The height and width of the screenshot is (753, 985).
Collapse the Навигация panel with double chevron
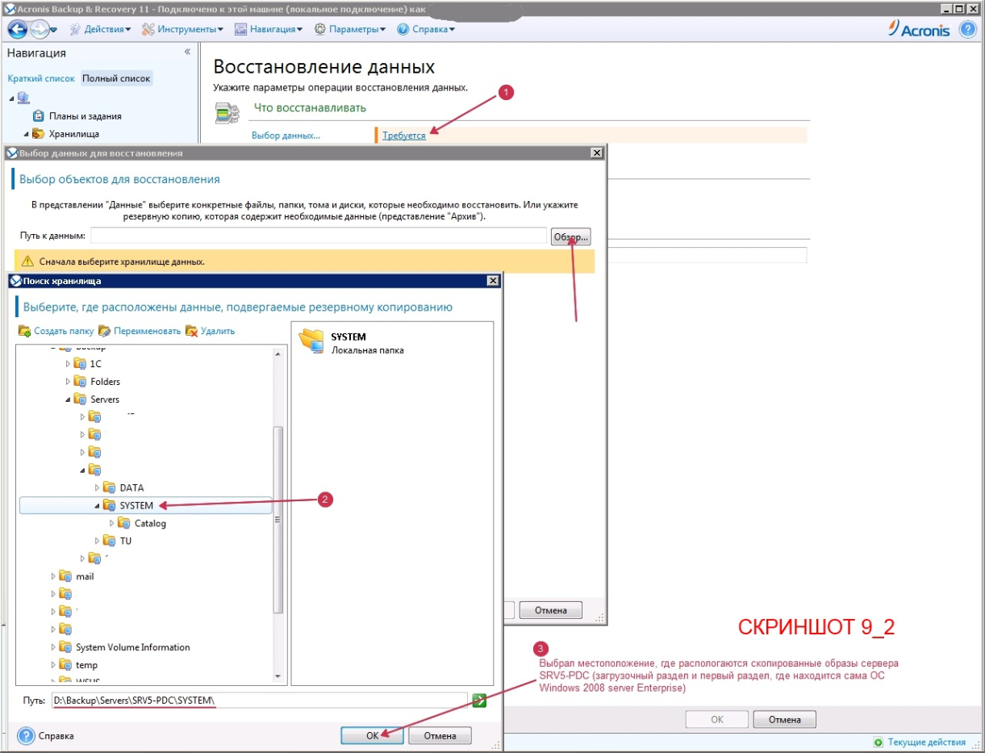(187, 52)
